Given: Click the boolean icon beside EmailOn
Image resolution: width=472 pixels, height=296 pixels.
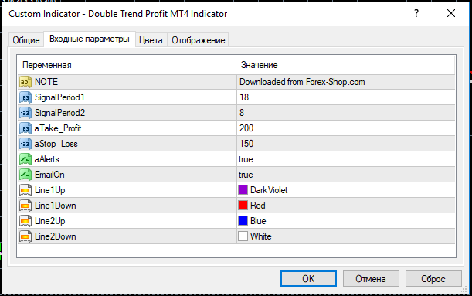Looking at the screenshot, I should point(25,175).
